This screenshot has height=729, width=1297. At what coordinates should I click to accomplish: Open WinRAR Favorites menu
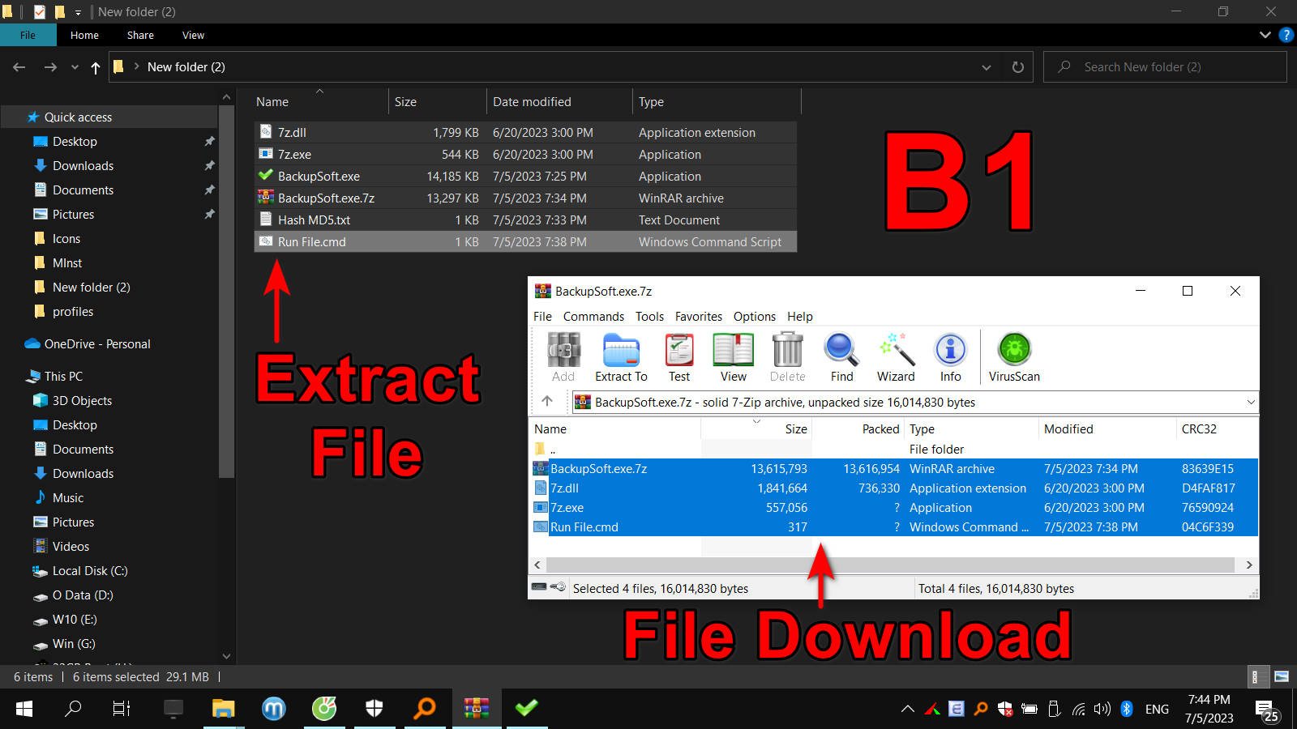click(x=698, y=316)
